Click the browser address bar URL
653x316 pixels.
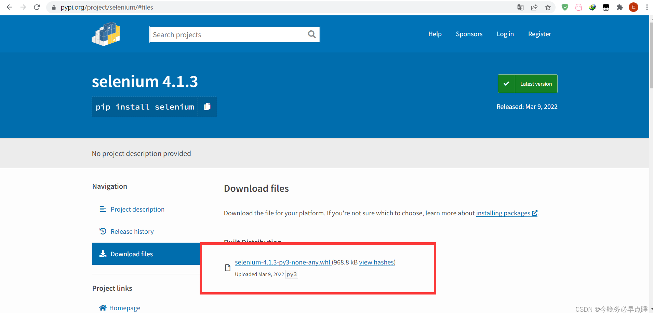[107, 7]
